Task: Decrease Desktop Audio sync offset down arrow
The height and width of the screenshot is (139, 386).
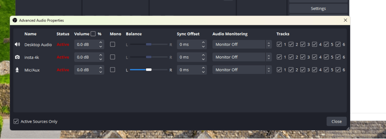Action: [203, 46]
